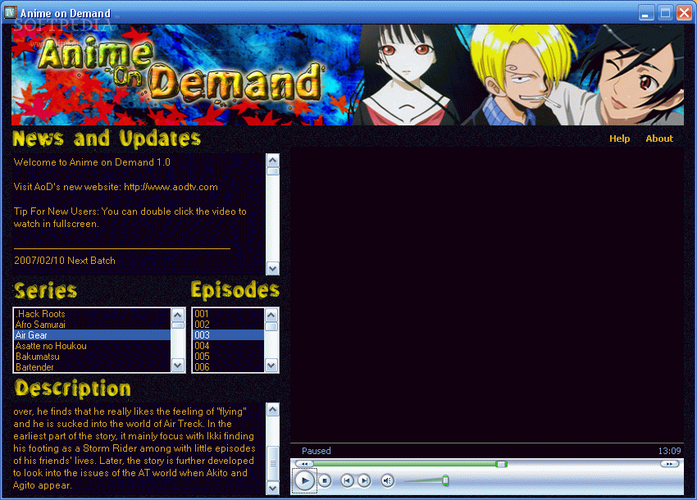Select Air Gear in the Series list
697x500 pixels.
(93, 335)
